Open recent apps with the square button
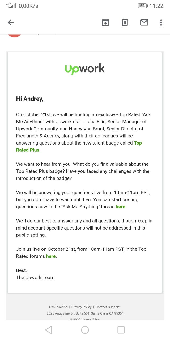 pyautogui.click(x=121, y=330)
